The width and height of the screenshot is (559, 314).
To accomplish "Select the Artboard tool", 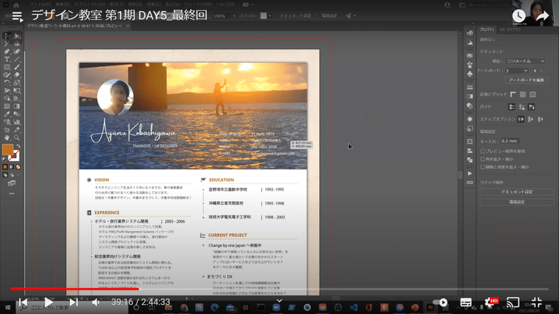I will pyautogui.click(x=7, y=130).
